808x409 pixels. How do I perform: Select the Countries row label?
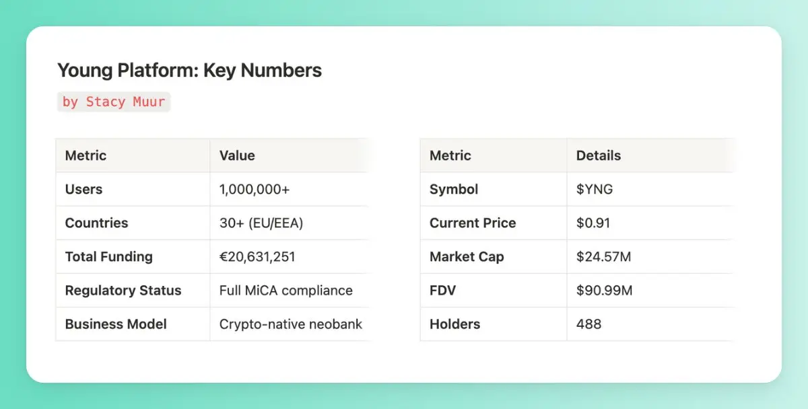point(96,223)
